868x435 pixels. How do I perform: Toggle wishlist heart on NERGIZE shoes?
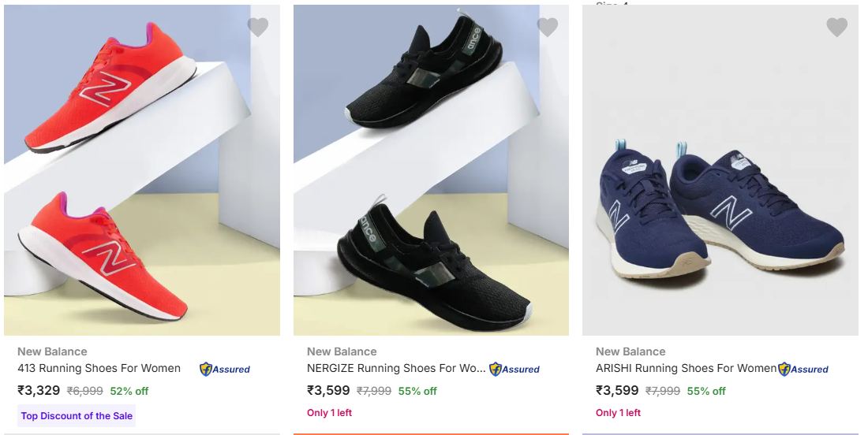[548, 28]
